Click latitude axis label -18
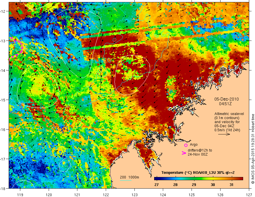The width and height of the screenshot is (255, 197). click(3, 188)
